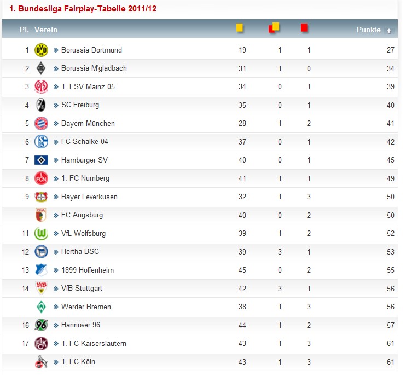Click the yellow-red card column header icon

point(274,27)
